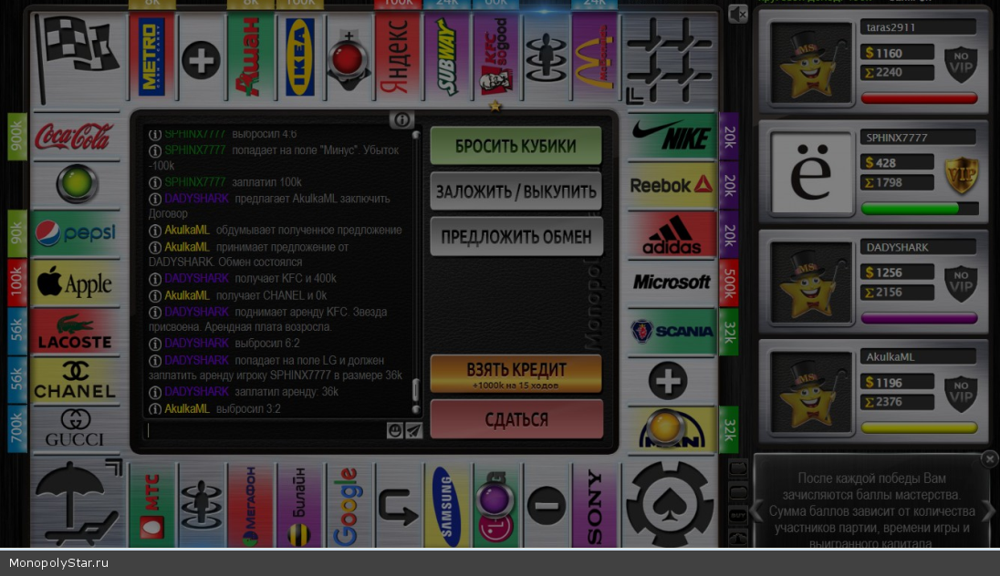Select the Google property tile

pos(349,506)
